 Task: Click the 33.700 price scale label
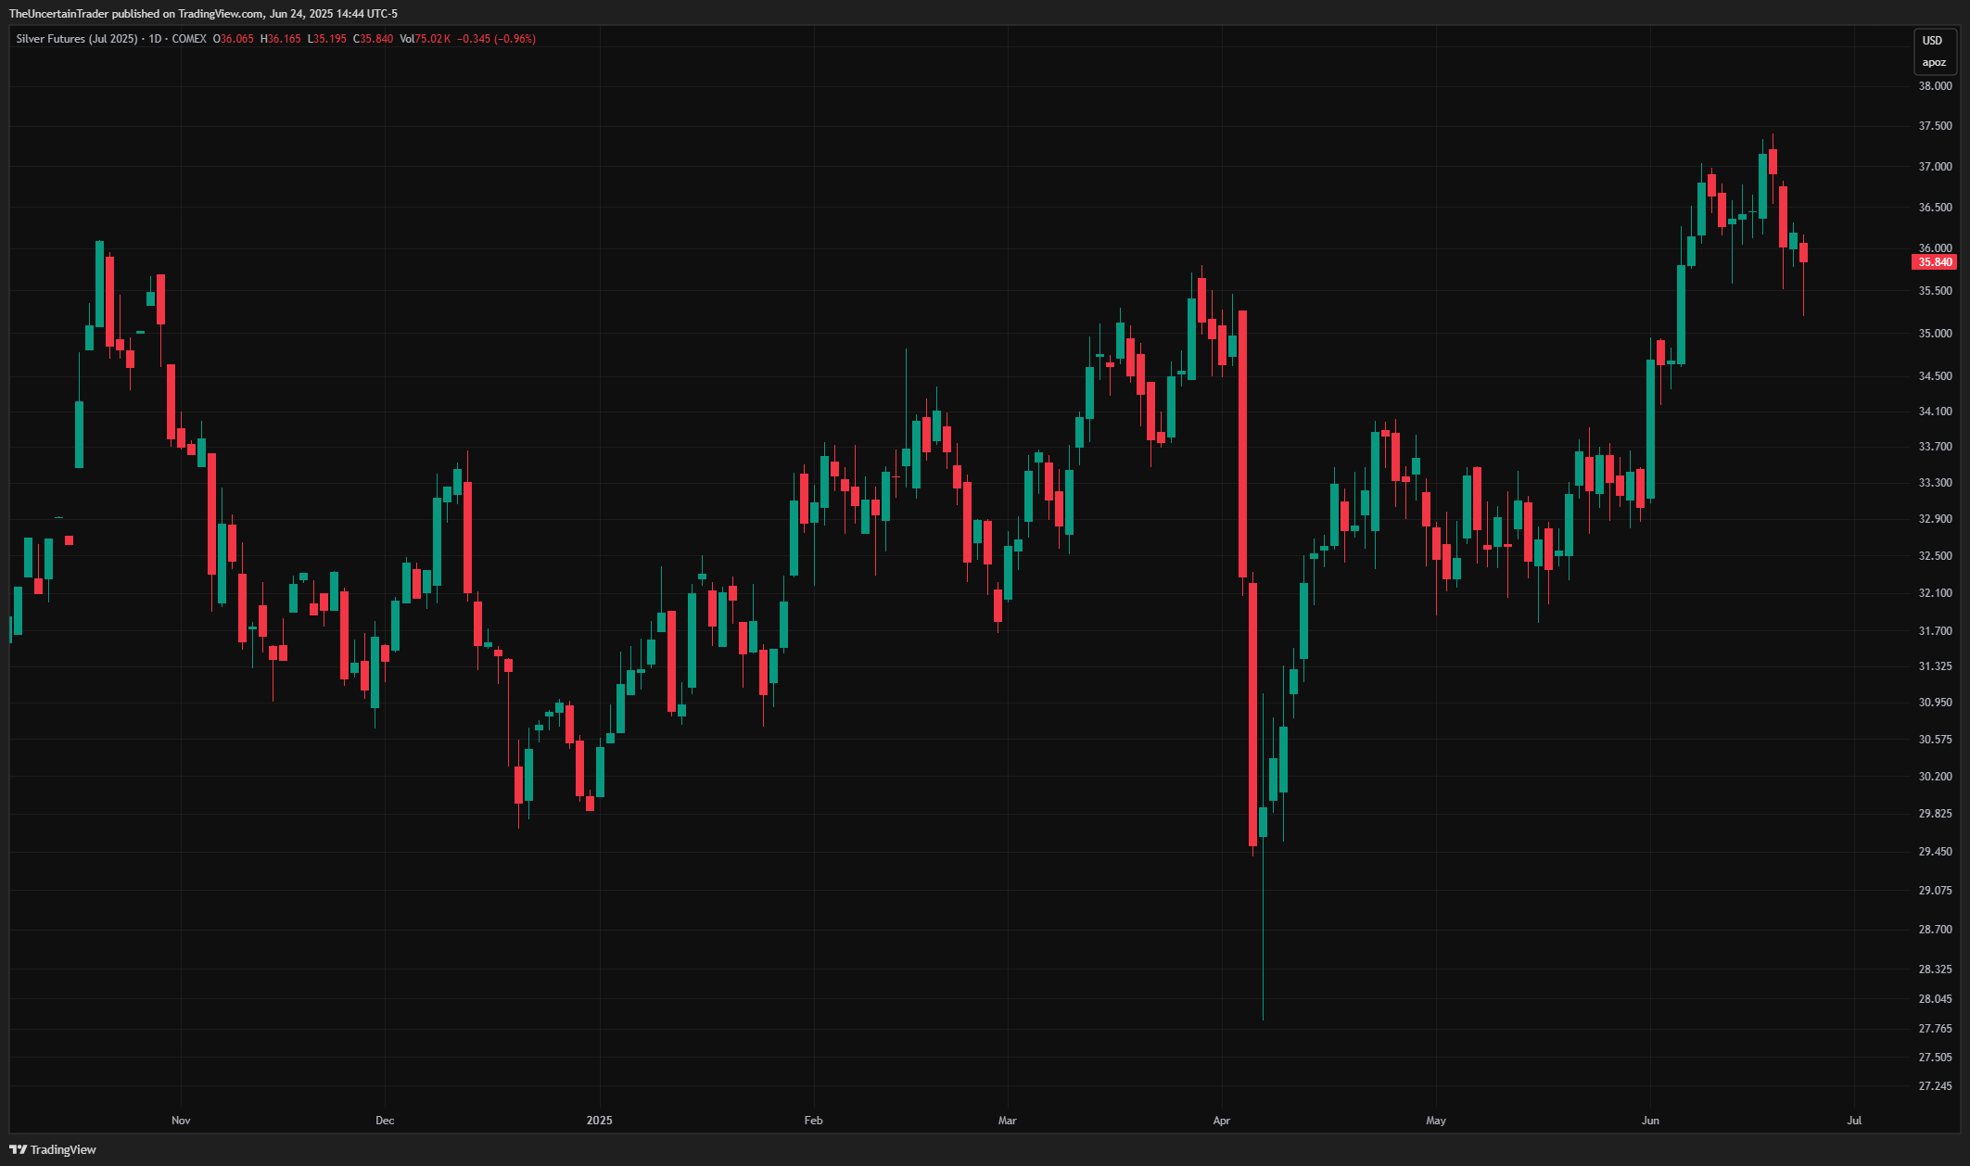[x=1936, y=447]
